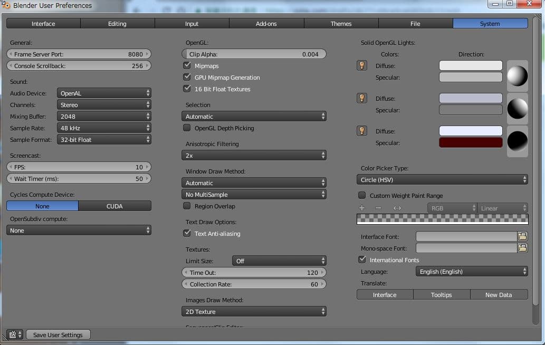Toggle third solid OpenGL light bulb
Viewport: 545px width, 345px height.
pos(362,131)
